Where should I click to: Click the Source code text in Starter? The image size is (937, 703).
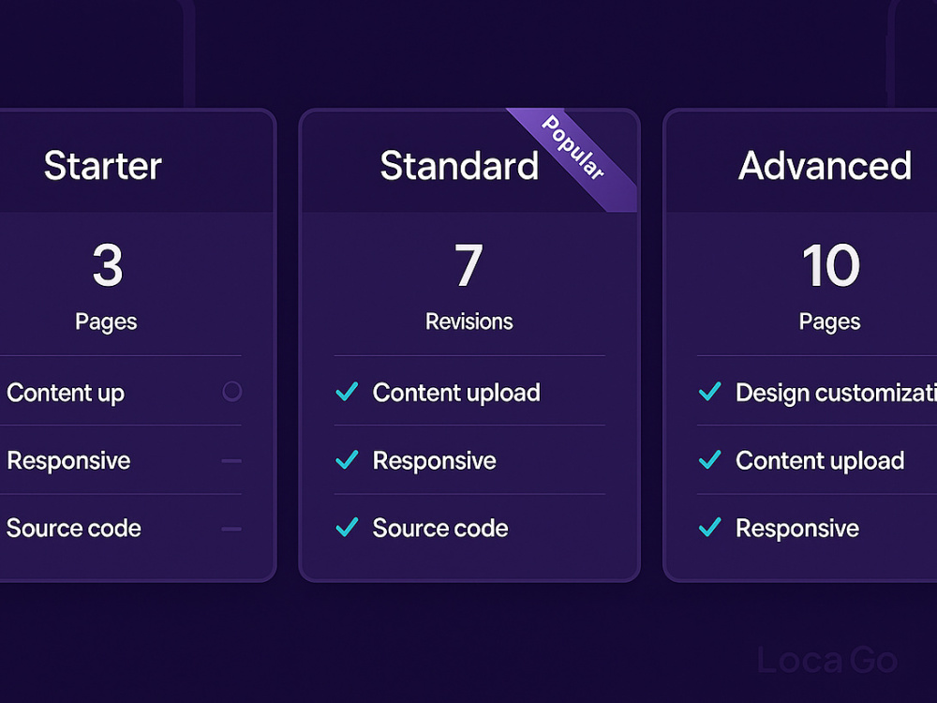(x=74, y=529)
